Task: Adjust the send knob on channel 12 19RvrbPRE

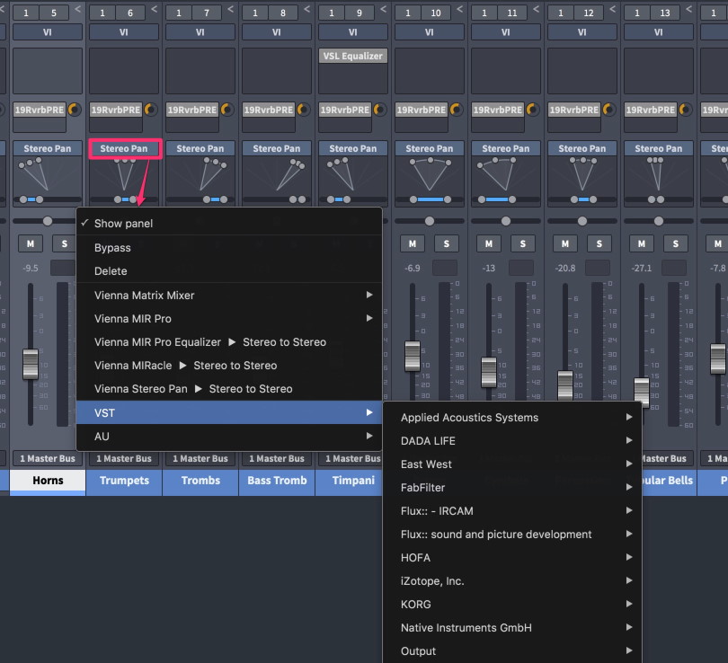Action: 609,110
